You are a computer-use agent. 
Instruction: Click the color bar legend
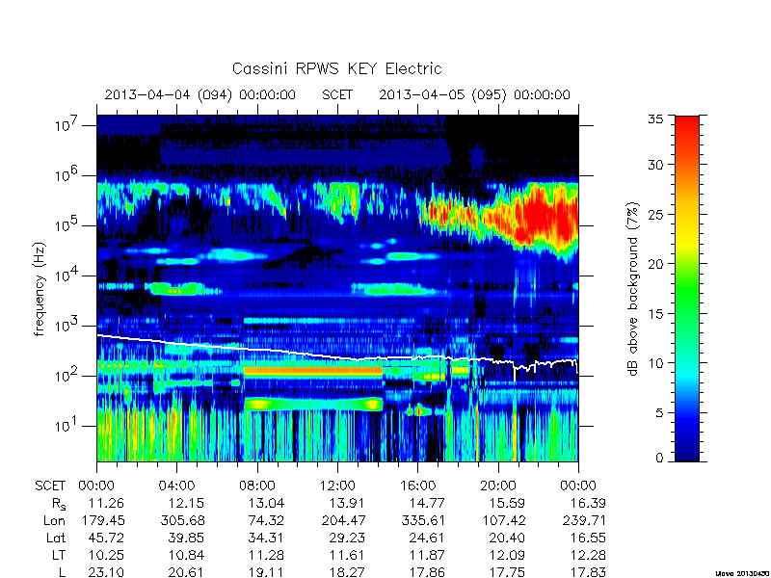pyautogui.click(x=687, y=288)
